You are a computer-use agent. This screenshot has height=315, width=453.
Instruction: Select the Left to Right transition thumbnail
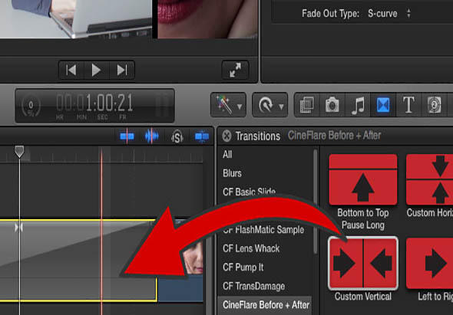(x=430, y=263)
